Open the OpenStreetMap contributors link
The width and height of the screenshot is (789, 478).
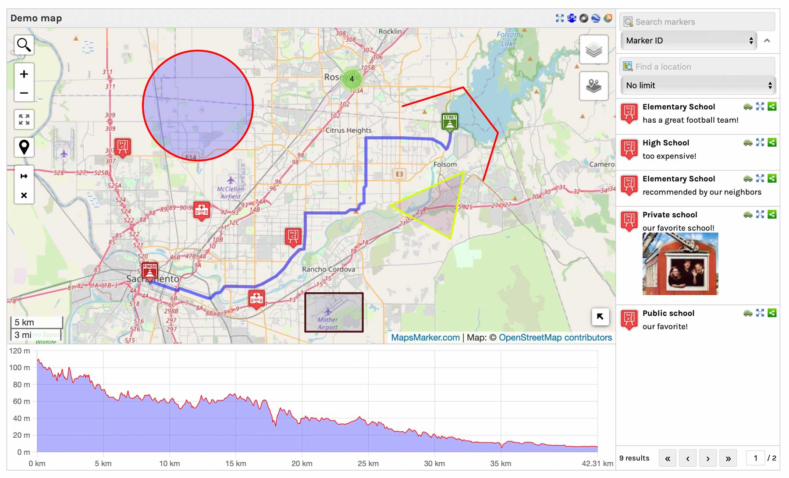554,337
